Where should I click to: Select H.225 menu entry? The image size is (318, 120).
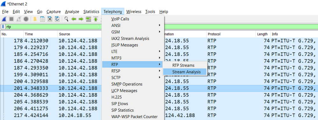tap(133, 97)
